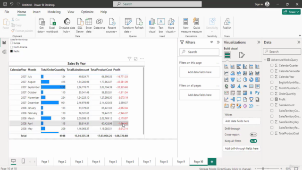302x170 pixels.
Task: Open visual More options ellipsis
Action: click(142, 59)
